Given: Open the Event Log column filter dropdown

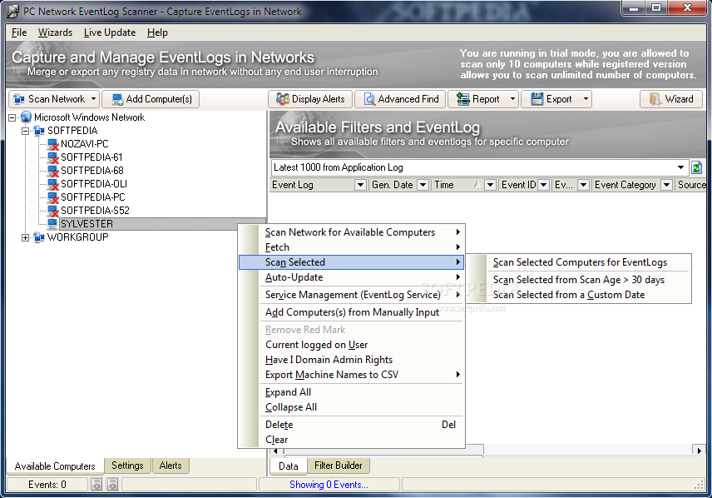Looking at the screenshot, I should coord(360,185).
